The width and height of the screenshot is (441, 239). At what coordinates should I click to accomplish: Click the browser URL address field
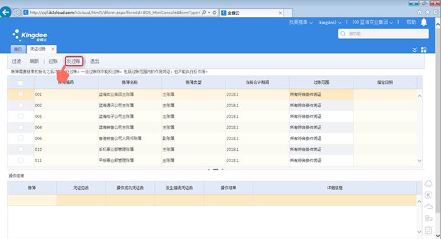[x=115, y=13]
